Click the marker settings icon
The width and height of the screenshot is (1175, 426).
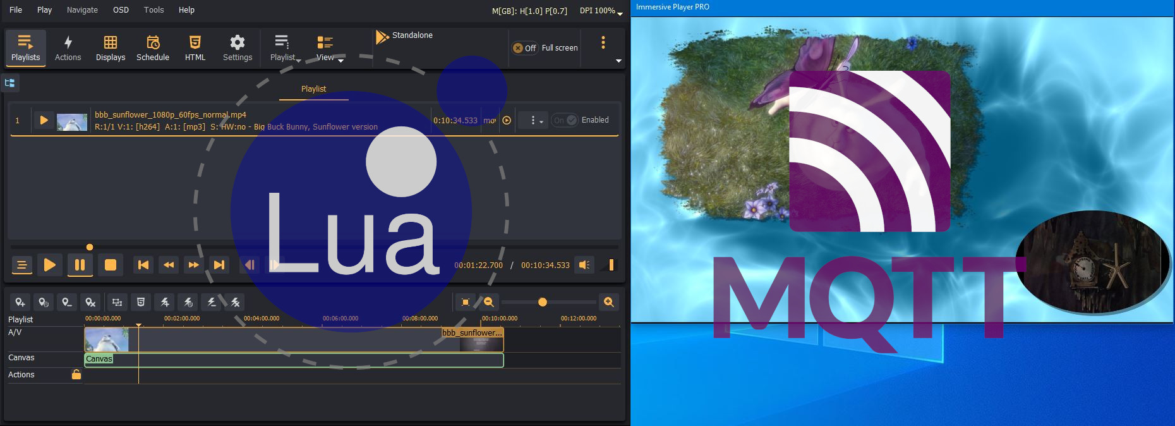point(44,302)
